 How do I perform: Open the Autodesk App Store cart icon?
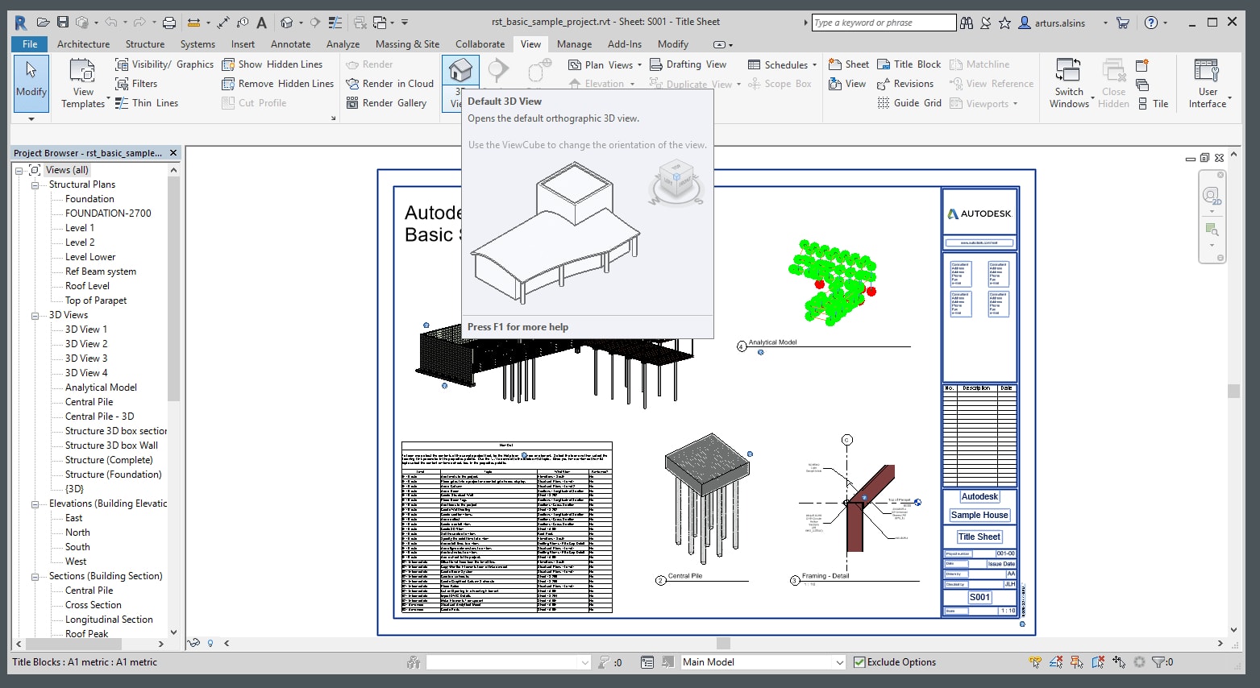pyautogui.click(x=1122, y=23)
